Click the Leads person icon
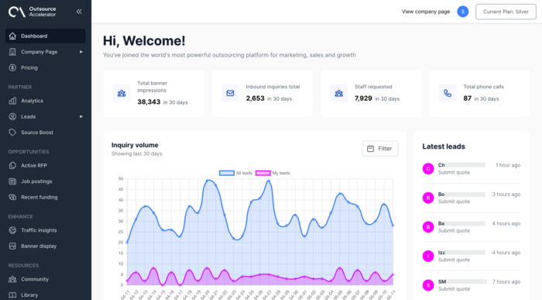542x300 pixels. pyautogui.click(x=12, y=116)
